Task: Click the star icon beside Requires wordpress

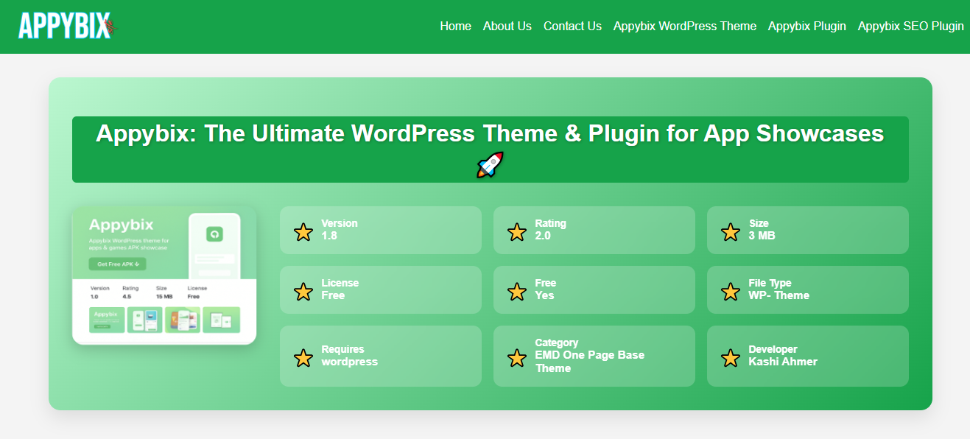Action: tap(303, 357)
